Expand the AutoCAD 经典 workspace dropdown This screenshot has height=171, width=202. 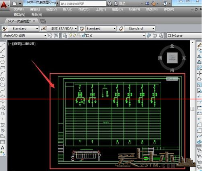click(x=45, y=36)
